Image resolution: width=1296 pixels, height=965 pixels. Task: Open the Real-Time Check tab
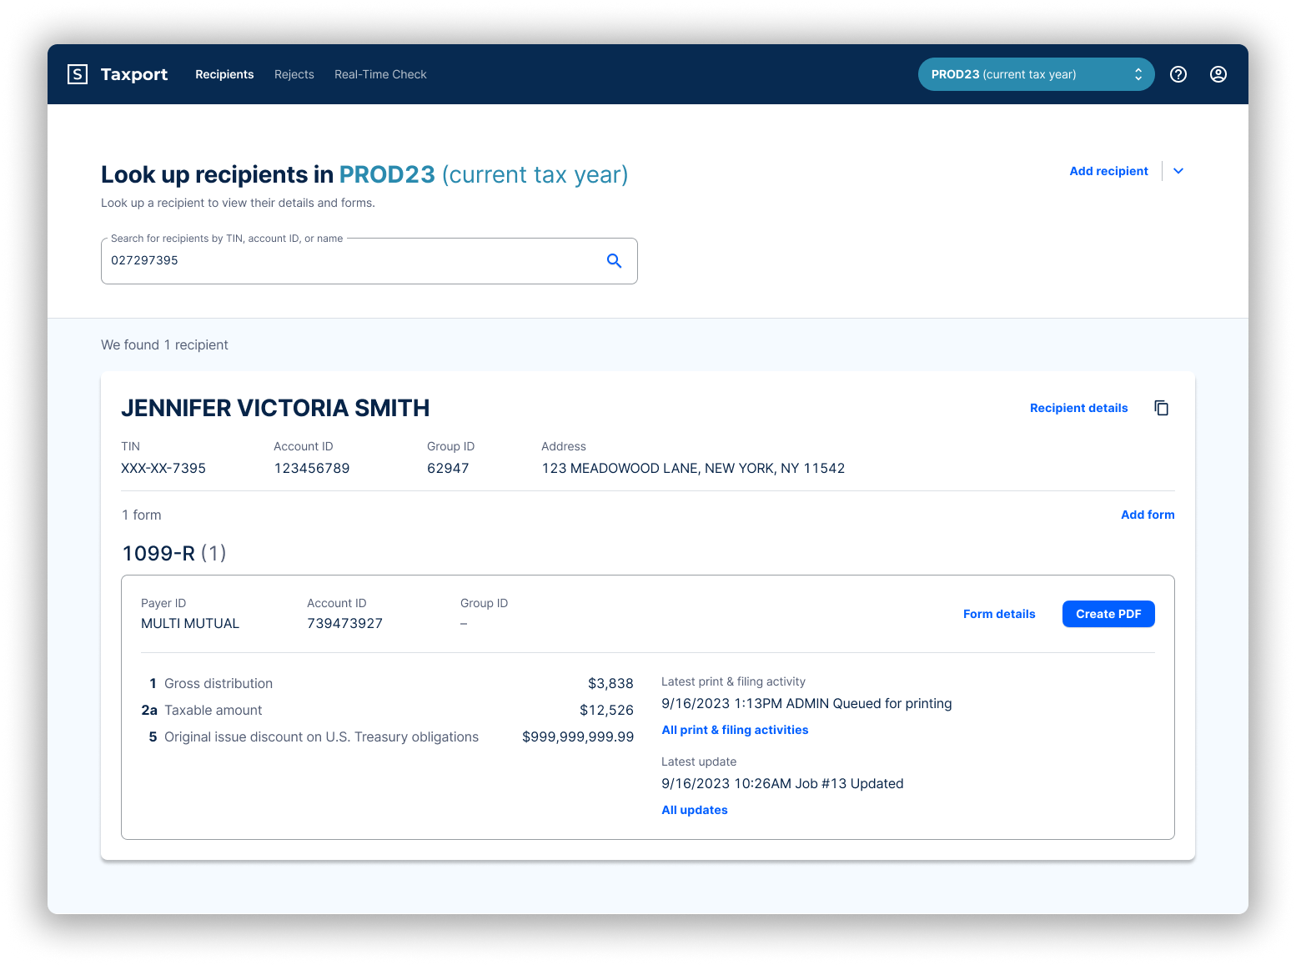point(380,74)
